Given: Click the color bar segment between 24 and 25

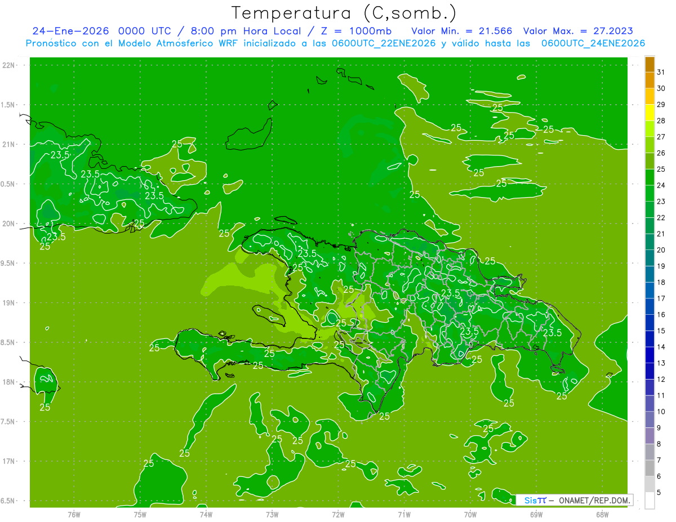Looking at the screenshot, I should click(650, 177).
